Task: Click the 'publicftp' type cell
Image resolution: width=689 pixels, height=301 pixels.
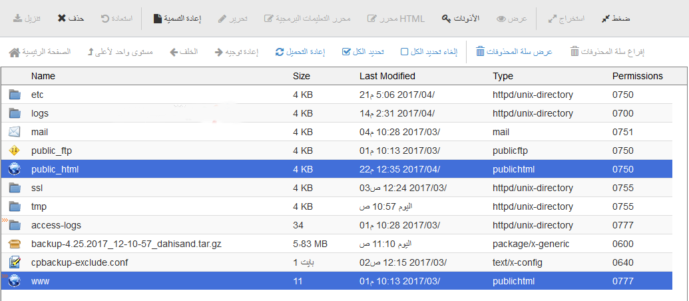Action: (510, 150)
